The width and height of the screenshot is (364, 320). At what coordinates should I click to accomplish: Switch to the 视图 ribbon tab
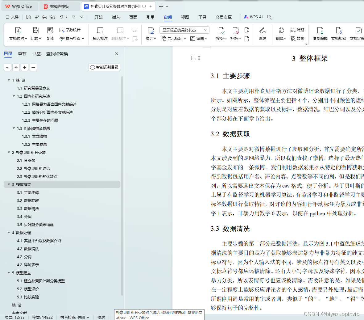click(x=185, y=17)
